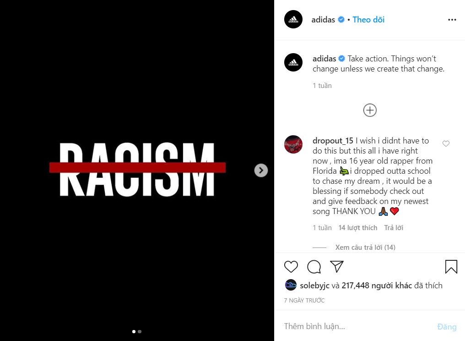This screenshot has height=341, width=465.
Task: Open three-dot more options menu
Action: pyautogui.click(x=452, y=20)
